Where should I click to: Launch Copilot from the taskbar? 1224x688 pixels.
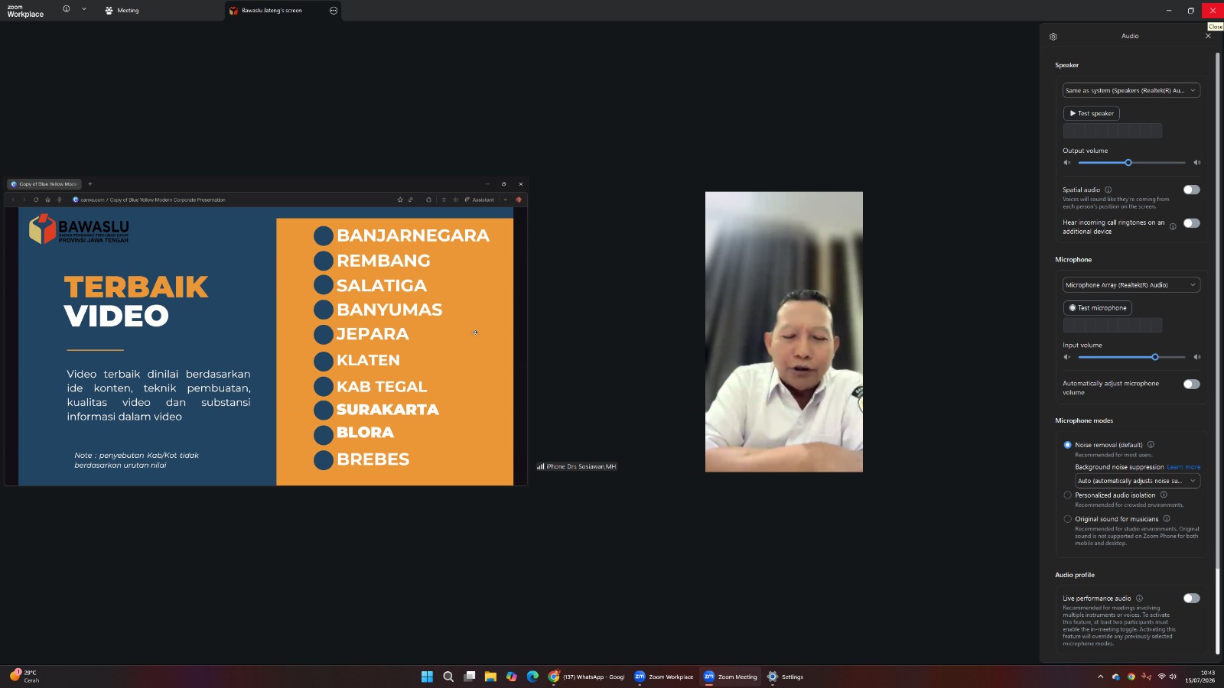(512, 677)
